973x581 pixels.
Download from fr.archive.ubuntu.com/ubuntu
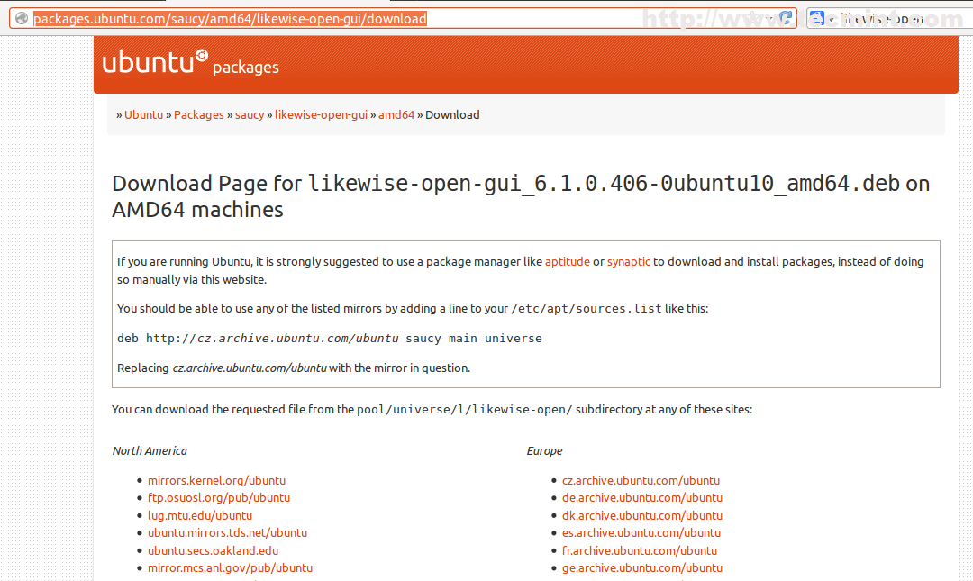click(640, 550)
